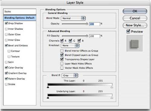Click the Opacity slider handle

[x=87, y=24]
